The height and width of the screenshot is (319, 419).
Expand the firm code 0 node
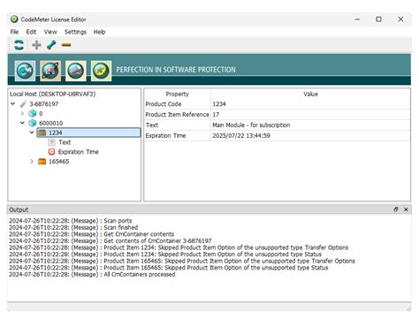pyautogui.click(x=22, y=113)
